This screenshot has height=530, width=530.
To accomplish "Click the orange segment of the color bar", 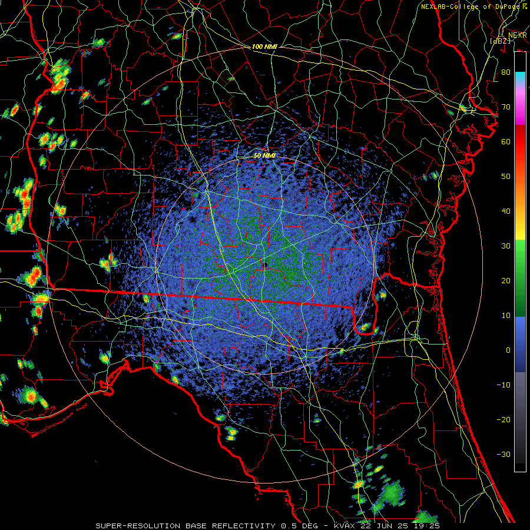I will (x=520, y=193).
